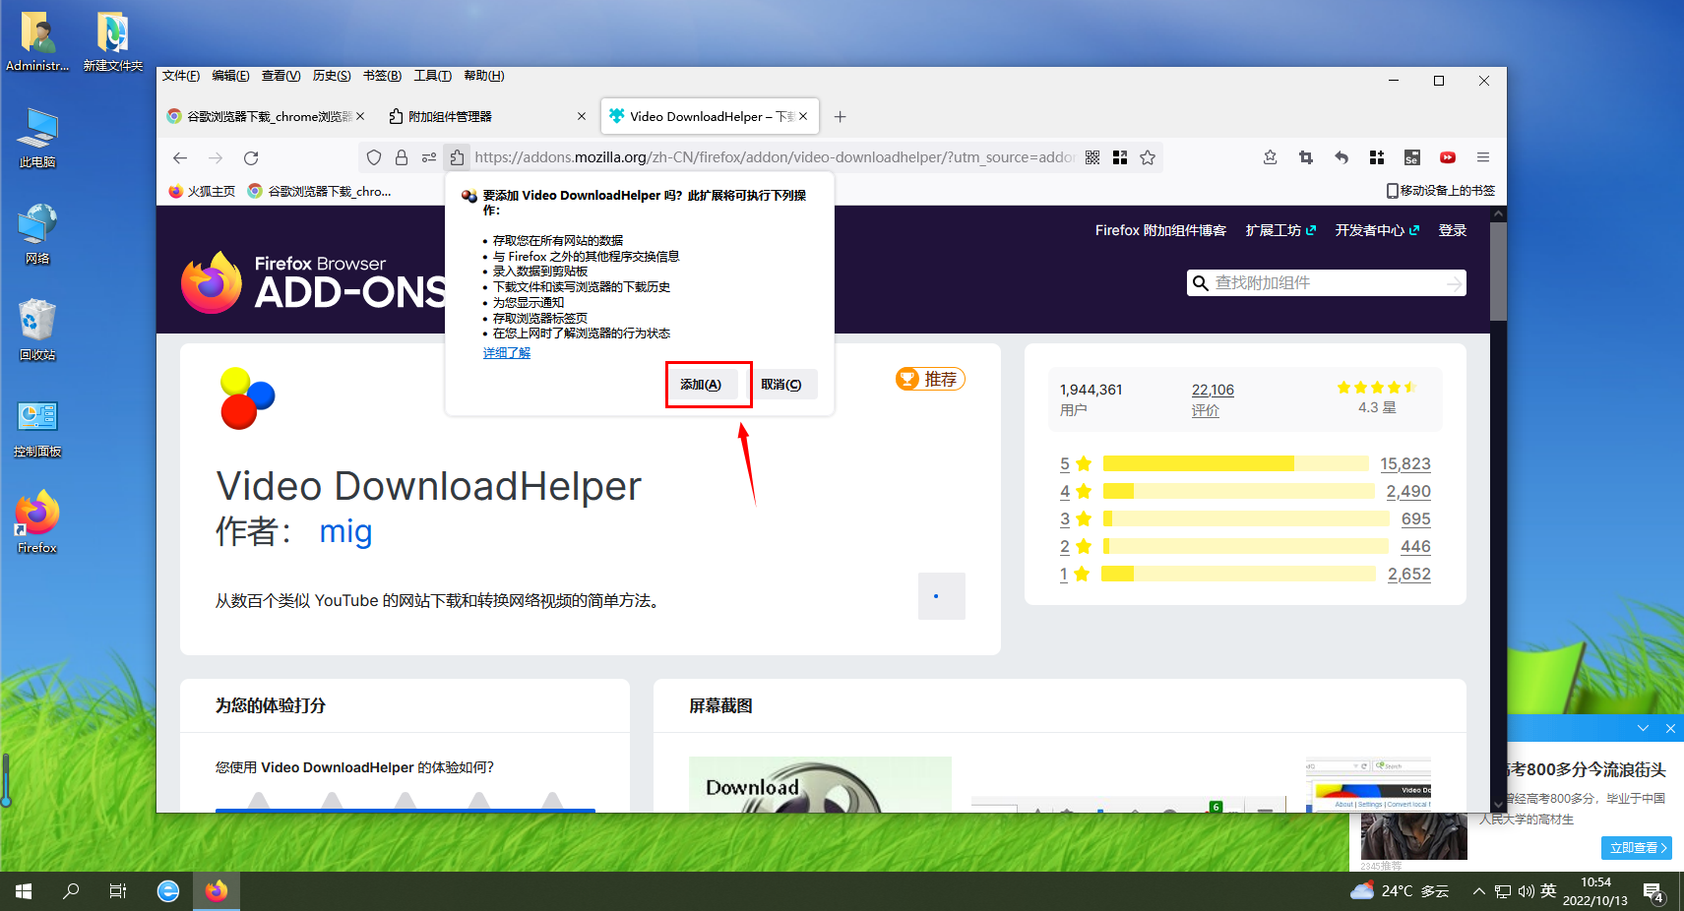The image size is (1684, 911).
Task: Click 添加(A) to install the extension
Action: tap(702, 385)
